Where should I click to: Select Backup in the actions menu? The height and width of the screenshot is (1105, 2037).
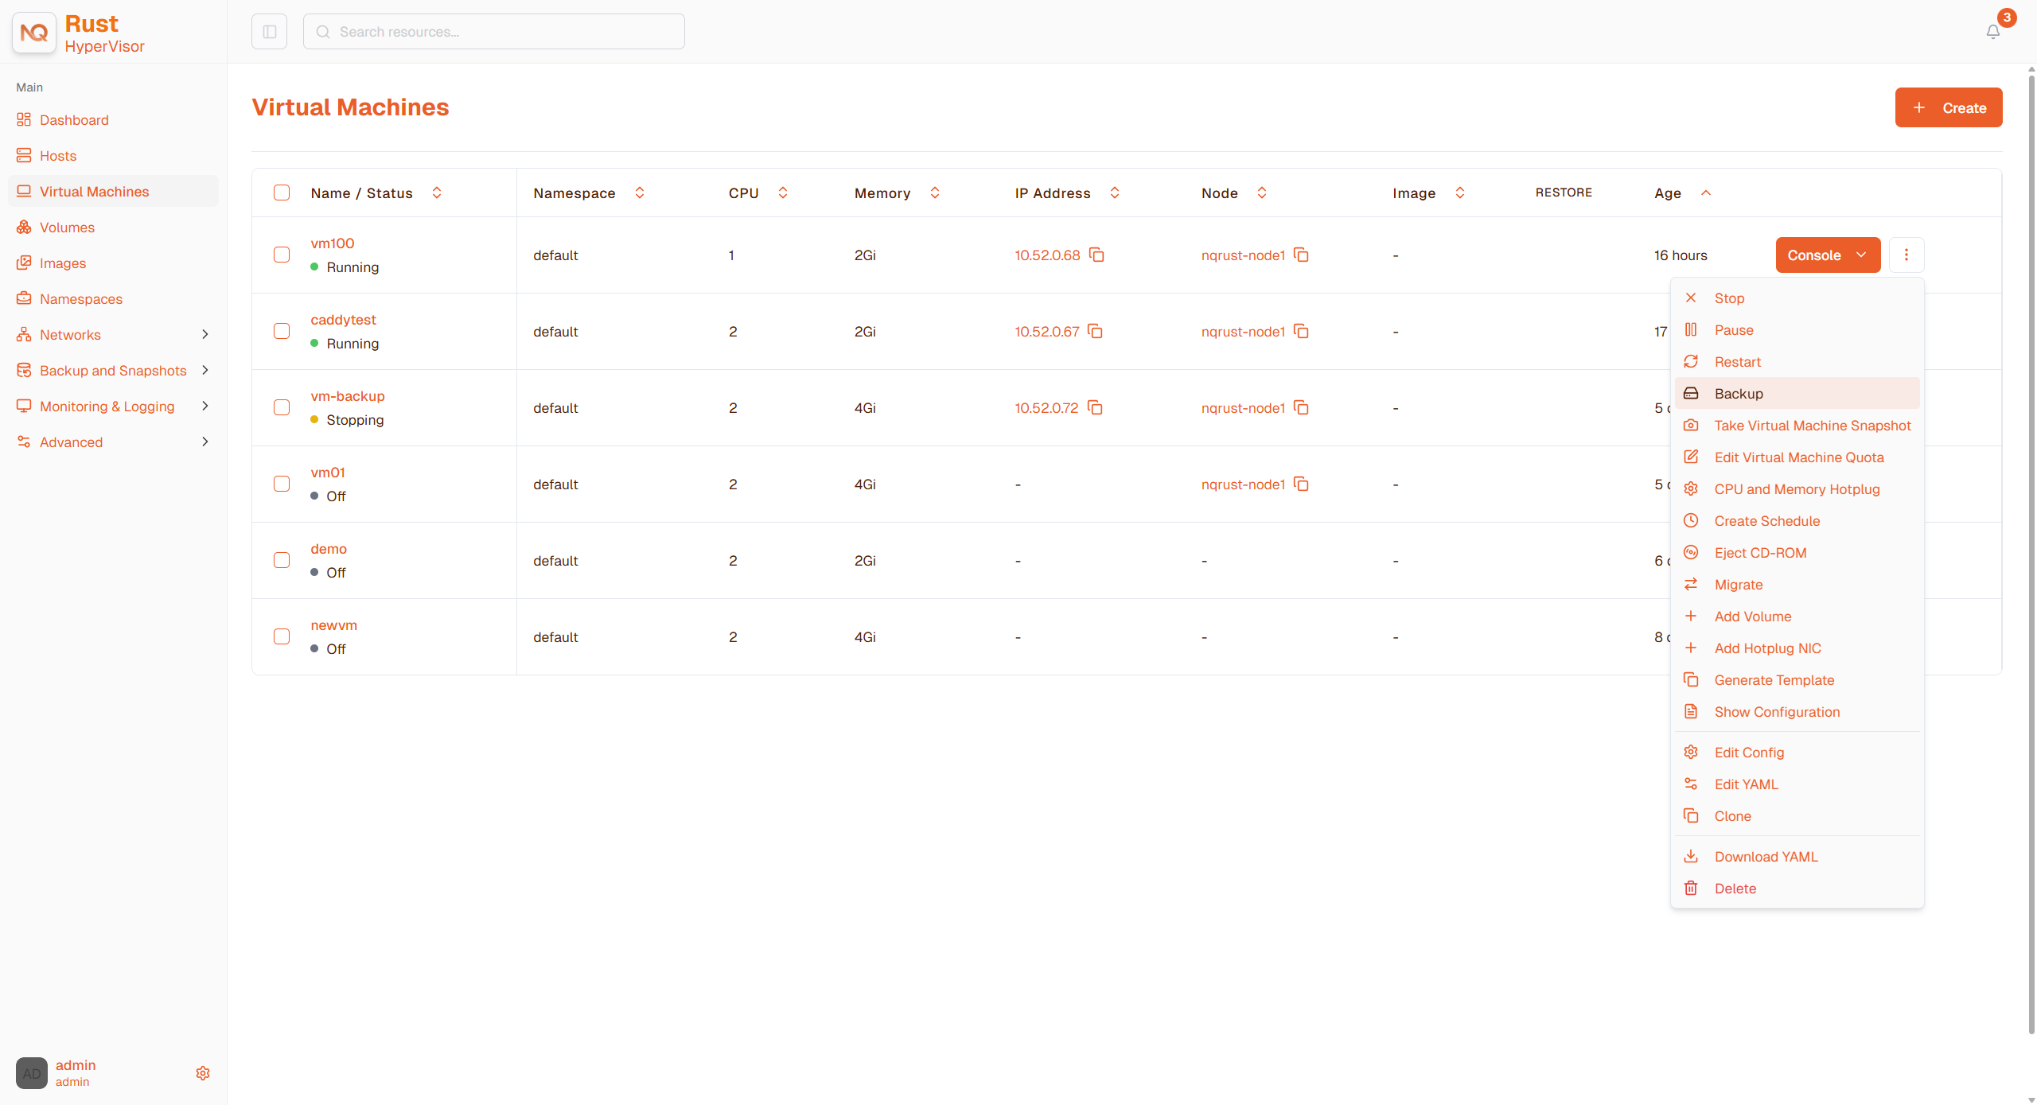pyautogui.click(x=1797, y=394)
